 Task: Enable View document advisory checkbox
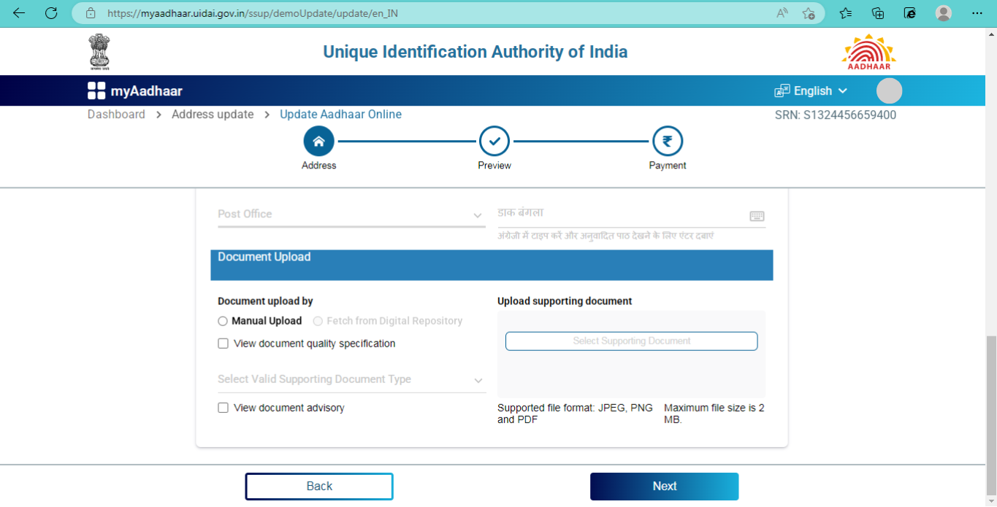click(x=224, y=408)
